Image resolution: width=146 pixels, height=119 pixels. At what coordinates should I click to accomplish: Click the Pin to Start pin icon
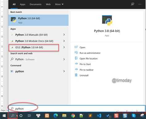coord(76,64)
